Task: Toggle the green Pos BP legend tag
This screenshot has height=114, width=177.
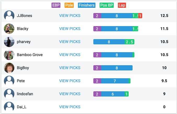Action: click(107, 5)
